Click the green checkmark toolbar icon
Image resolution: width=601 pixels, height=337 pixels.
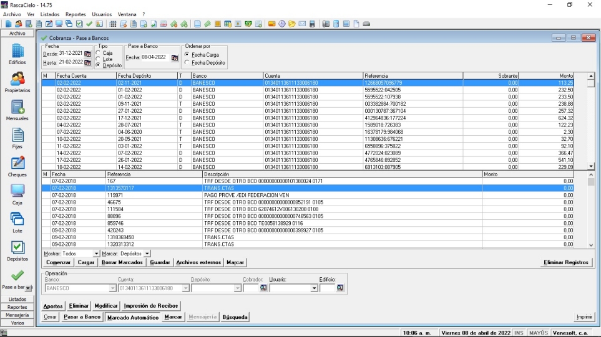pyautogui.click(x=89, y=24)
